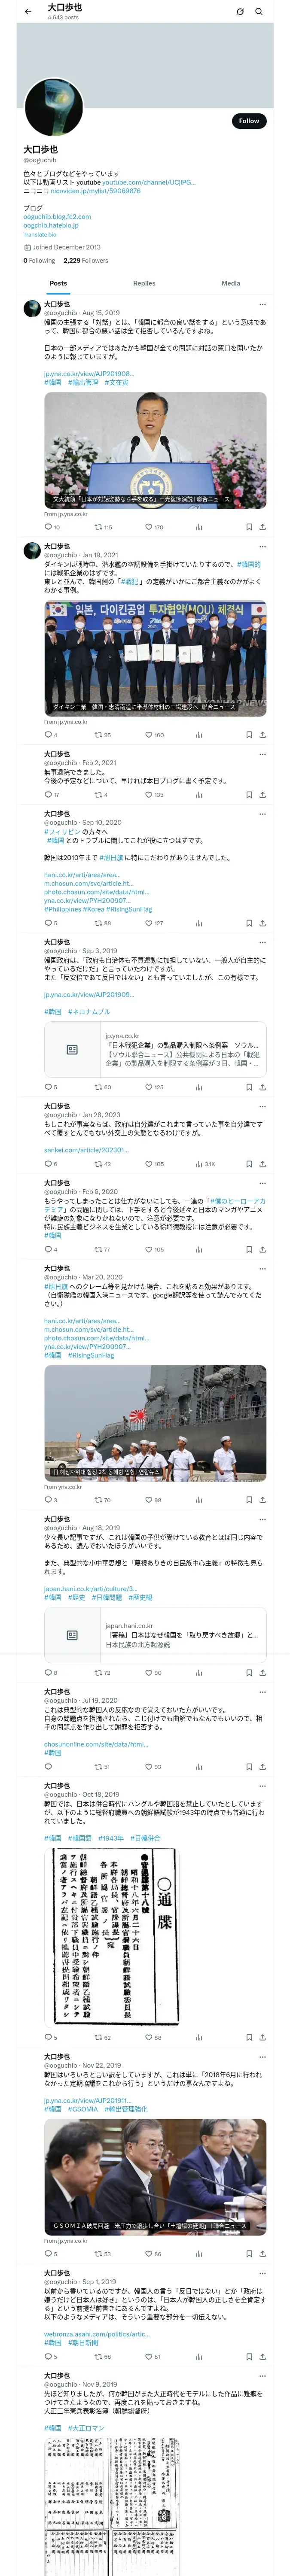Open the more menu on the Aug 15, 2019 post
290x2576 pixels.
click(x=262, y=305)
